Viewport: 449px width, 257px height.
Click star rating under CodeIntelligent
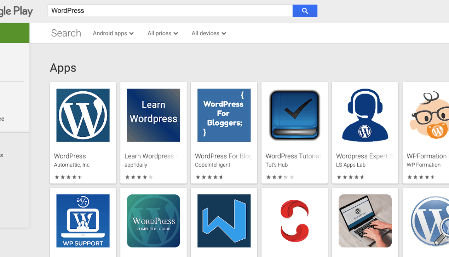[x=209, y=177]
